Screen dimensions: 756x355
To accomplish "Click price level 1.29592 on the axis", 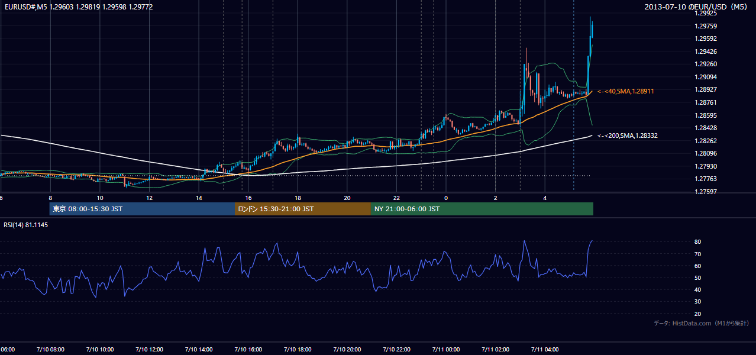I will (x=706, y=38).
